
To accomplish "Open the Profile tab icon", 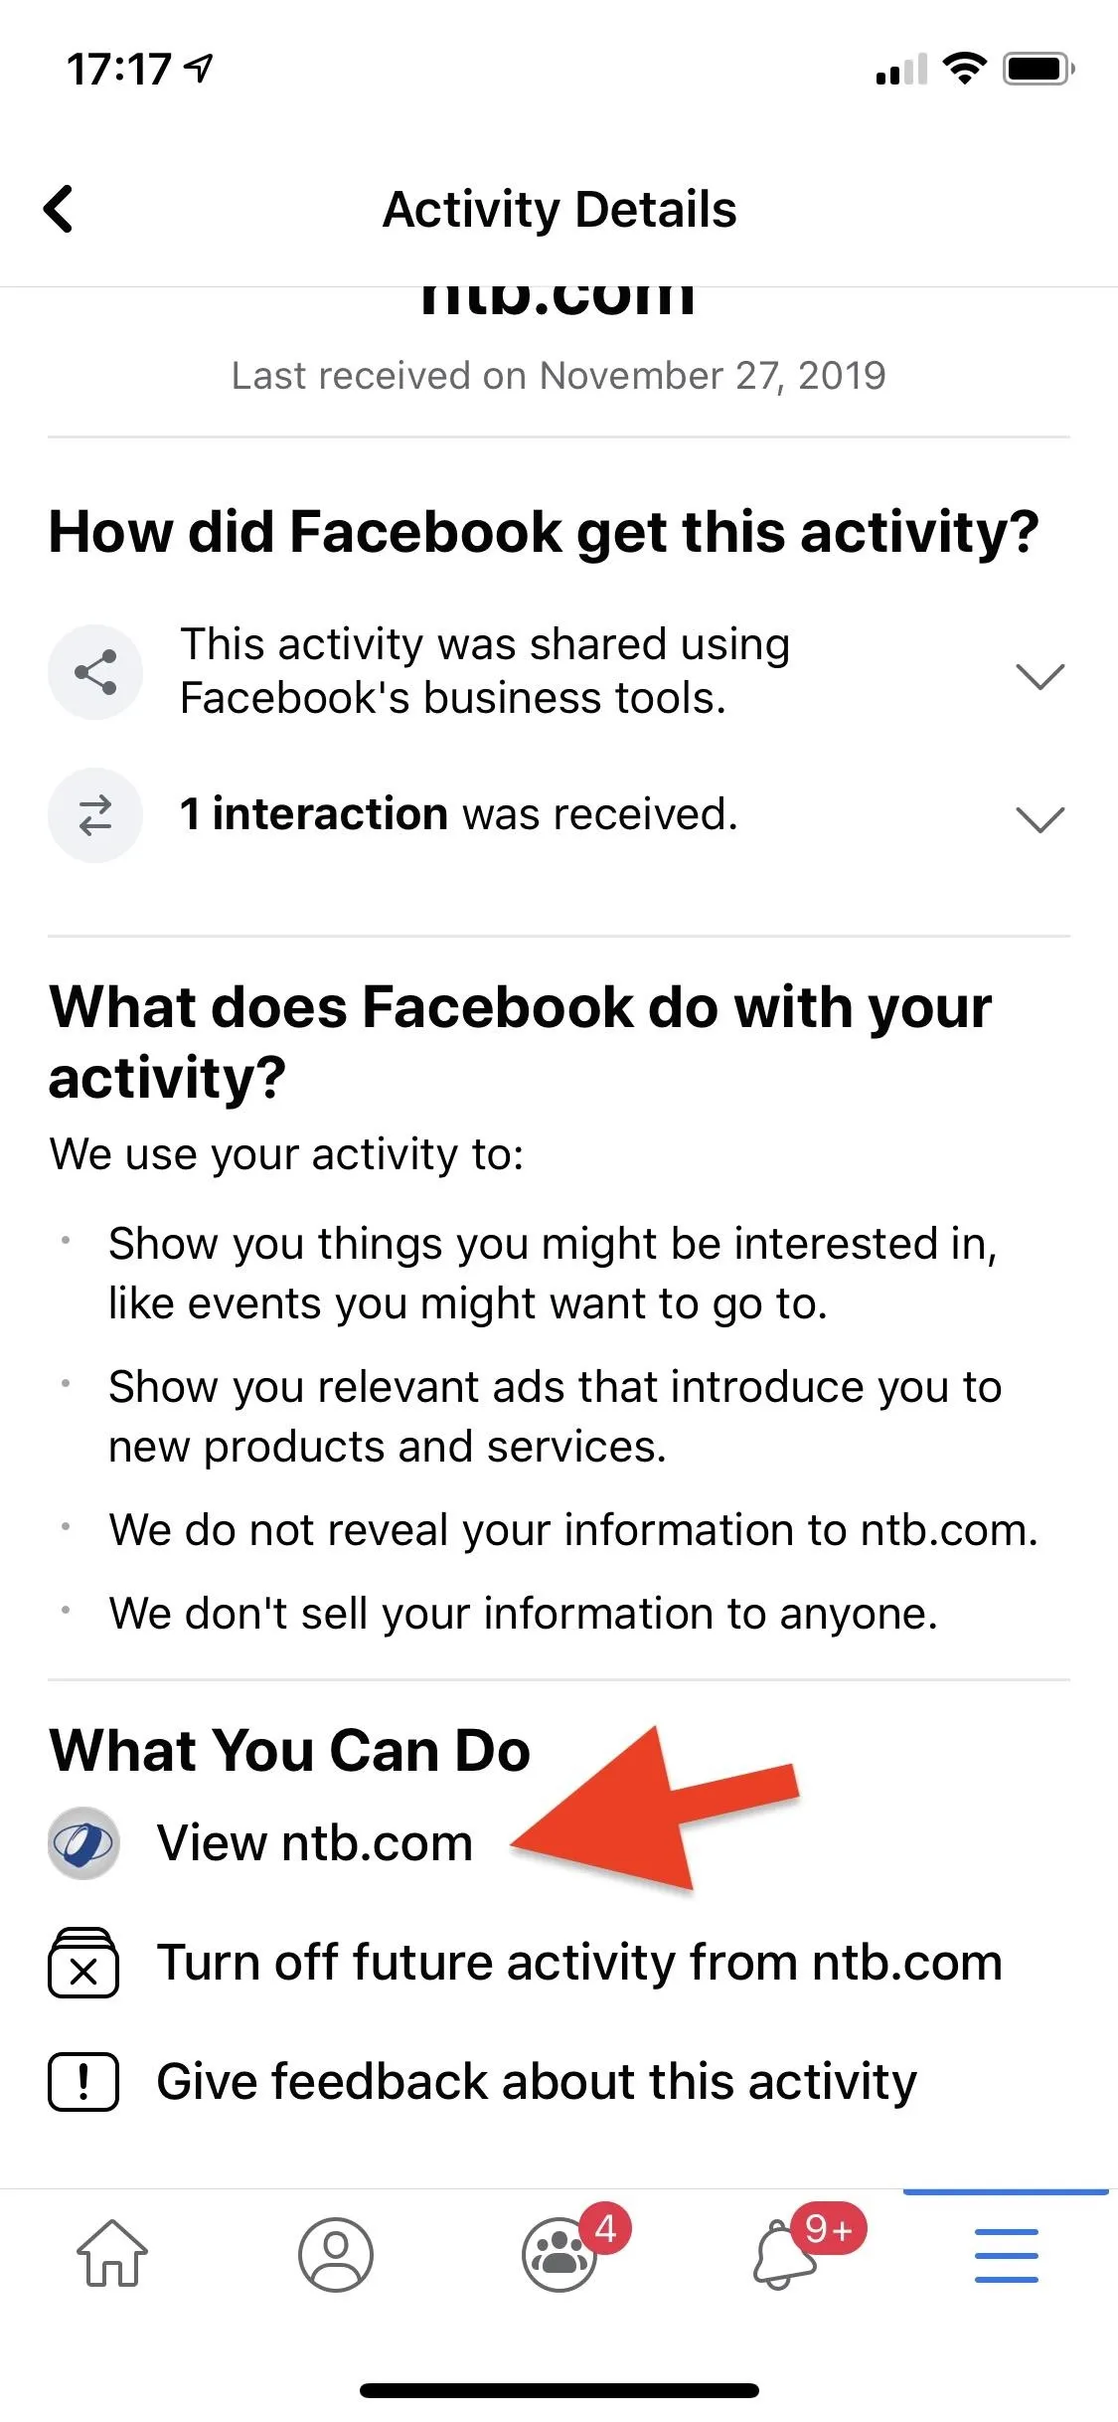I will [336, 2254].
